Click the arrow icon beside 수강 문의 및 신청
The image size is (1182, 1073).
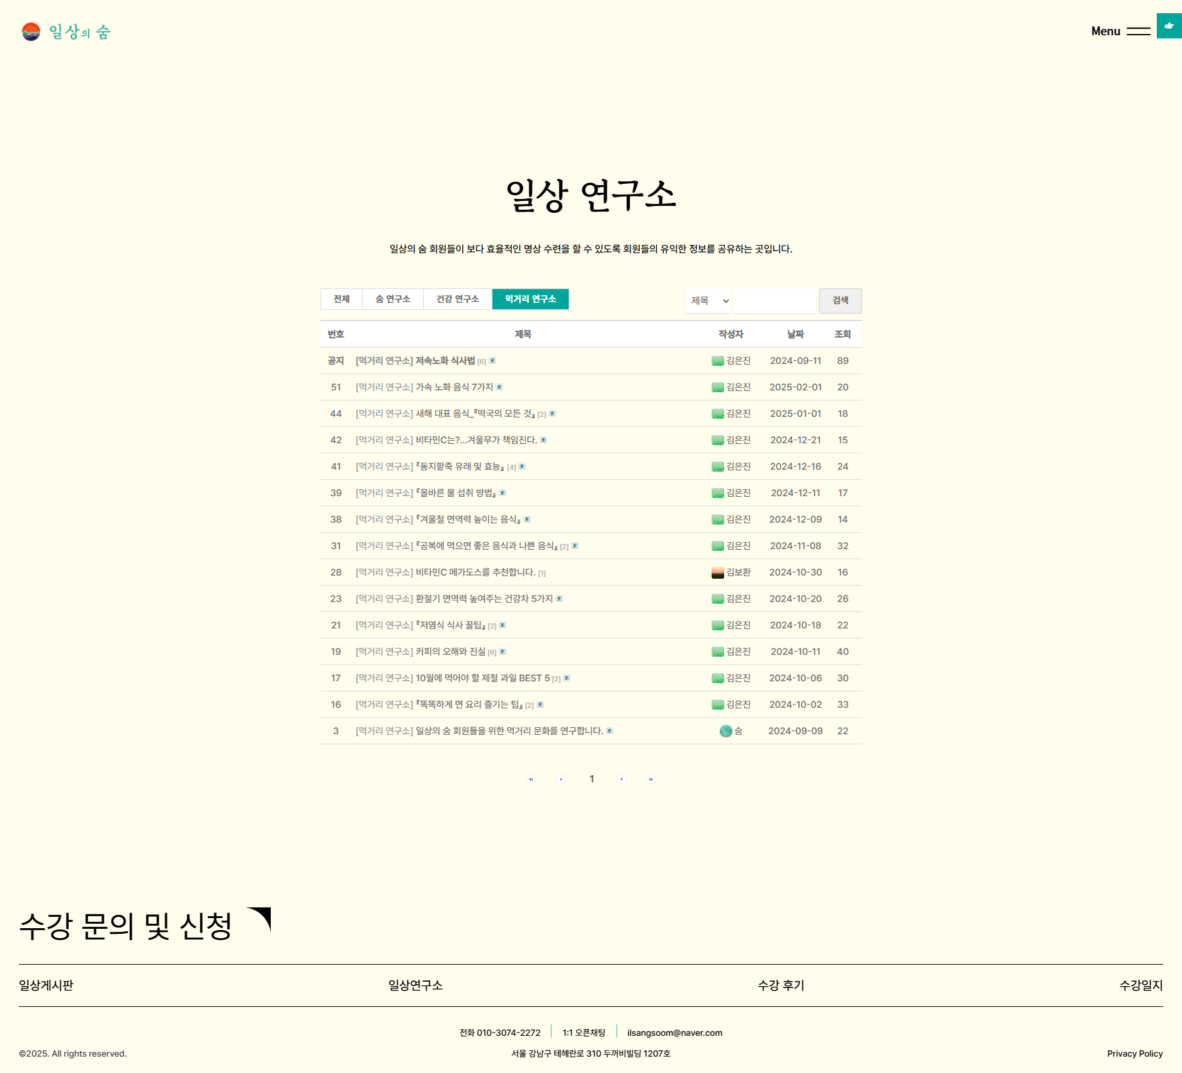pos(259,919)
